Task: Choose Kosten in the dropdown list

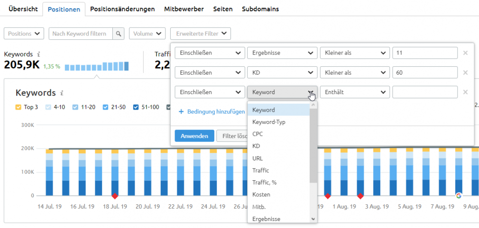Action: [278, 194]
